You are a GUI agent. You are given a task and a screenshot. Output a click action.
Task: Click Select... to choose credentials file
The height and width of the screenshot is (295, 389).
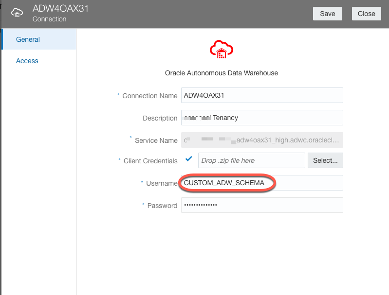click(325, 160)
